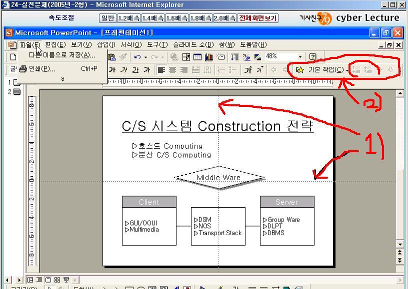Open the 슬라이드 쇼(D) menu
408x289 pixels.
[x=193, y=44]
